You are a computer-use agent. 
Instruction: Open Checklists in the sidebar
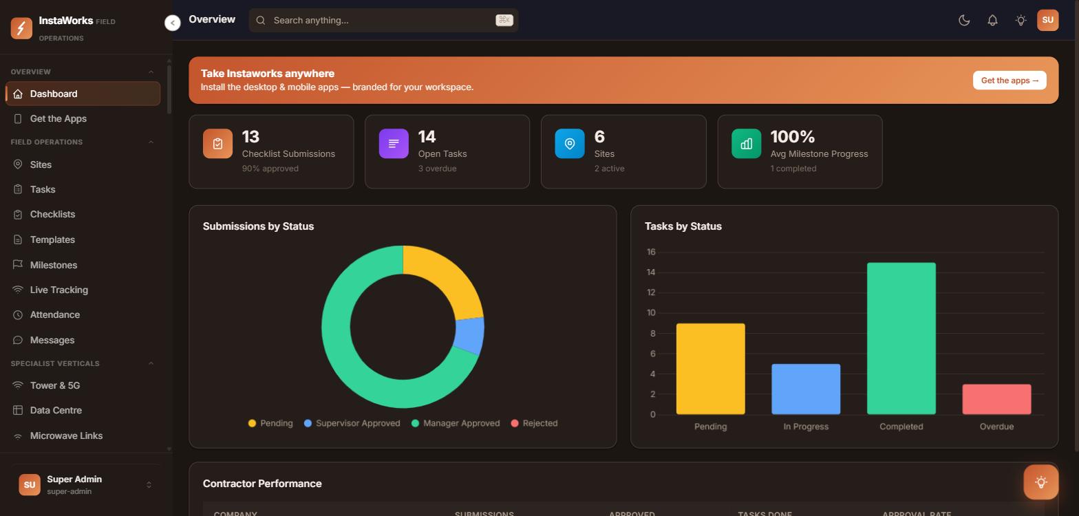[83, 214]
